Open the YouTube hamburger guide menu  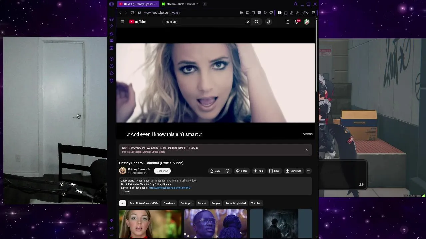[x=122, y=22]
